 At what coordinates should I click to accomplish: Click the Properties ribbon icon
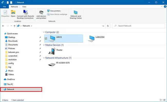click(5, 13)
